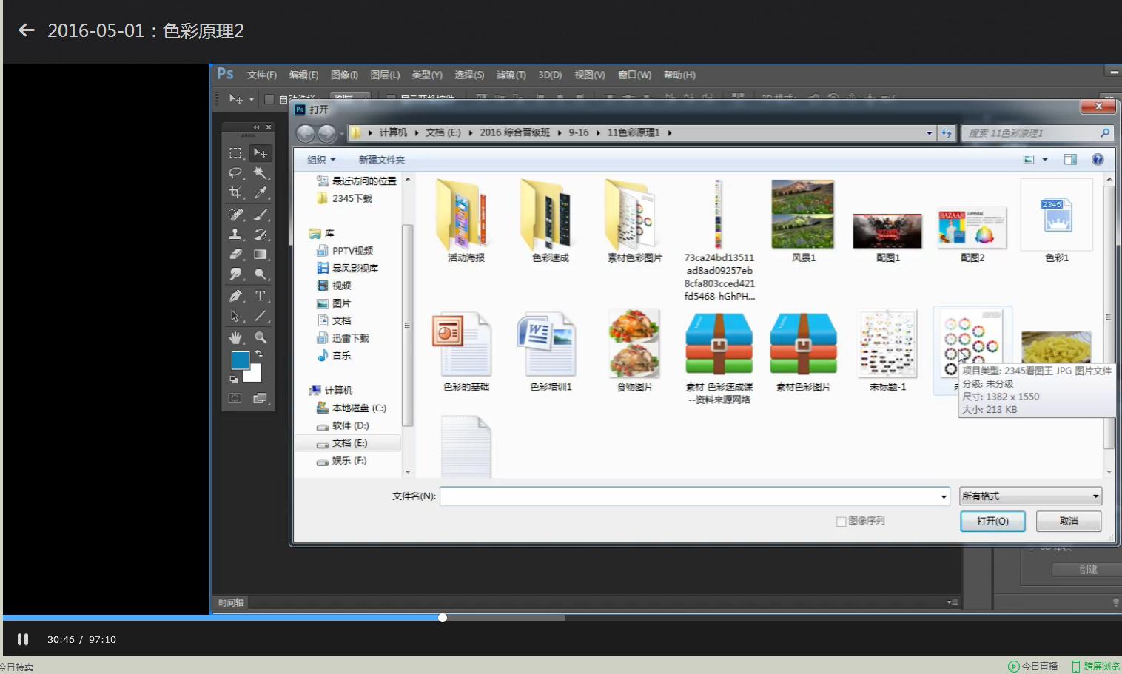Choose the Eyedropper tool
The height and width of the screenshot is (674, 1122).
(261, 192)
